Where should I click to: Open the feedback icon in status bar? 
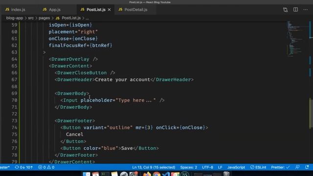point(297,167)
